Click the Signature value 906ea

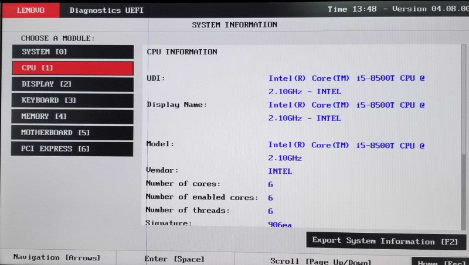click(x=280, y=225)
